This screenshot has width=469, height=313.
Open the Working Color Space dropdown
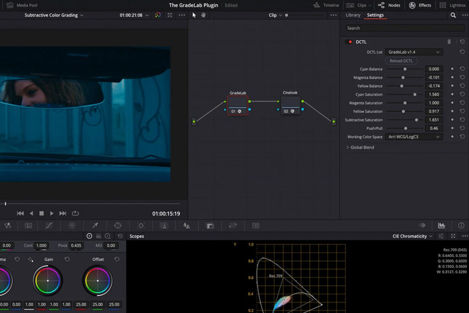click(x=414, y=137)
